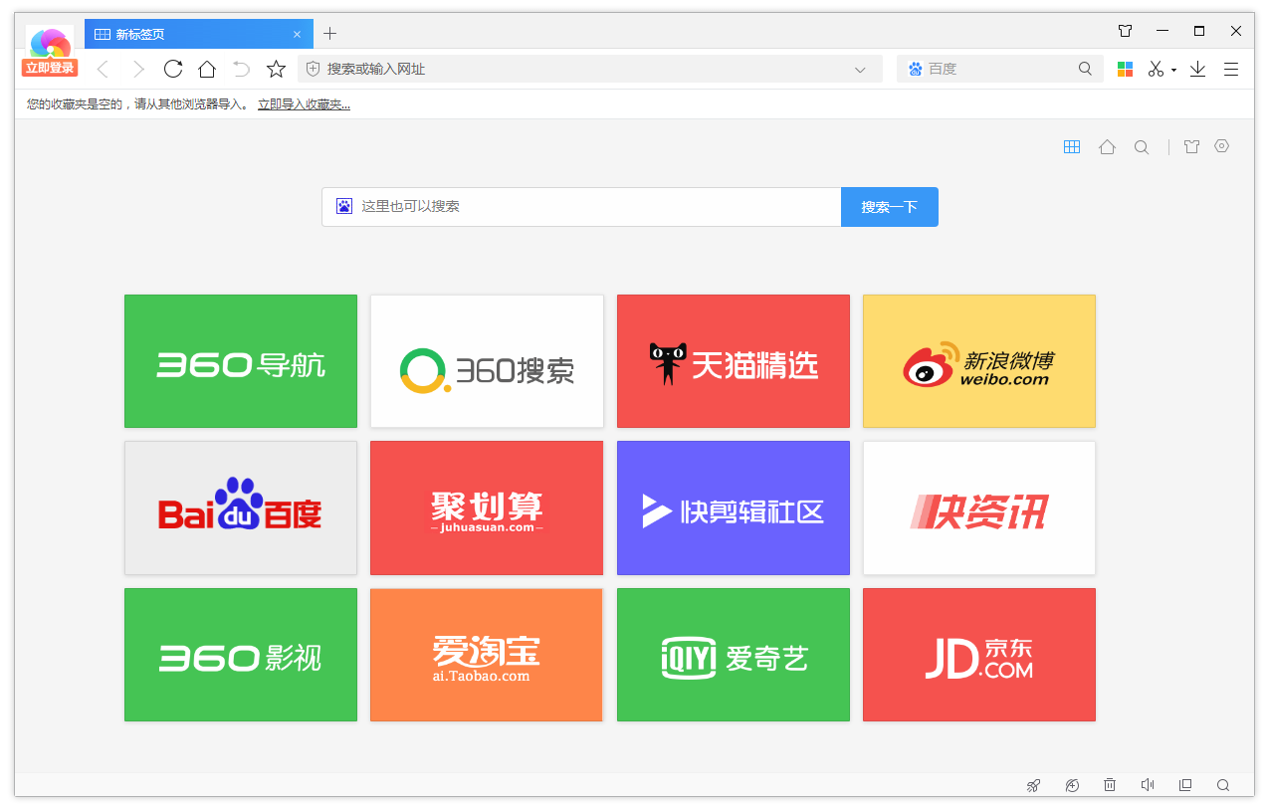Open the 360导航 tile

pyautogui.click(x=241, y=361)
